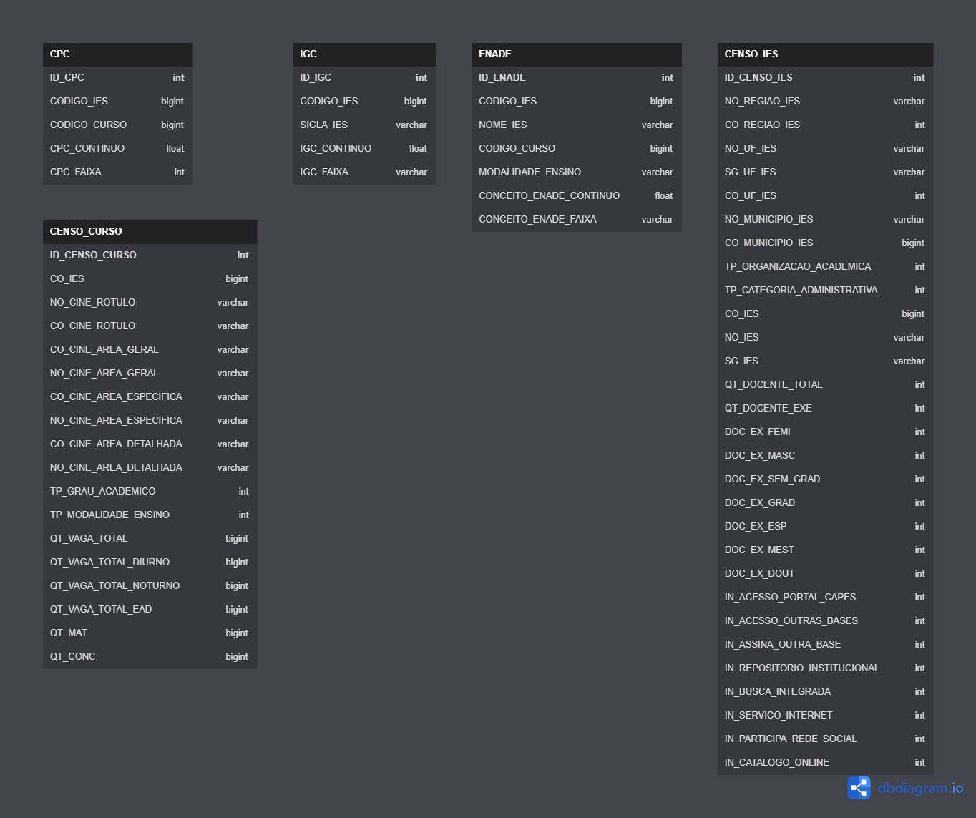Click the NO_REGIAO_IES field

[826, 102]
